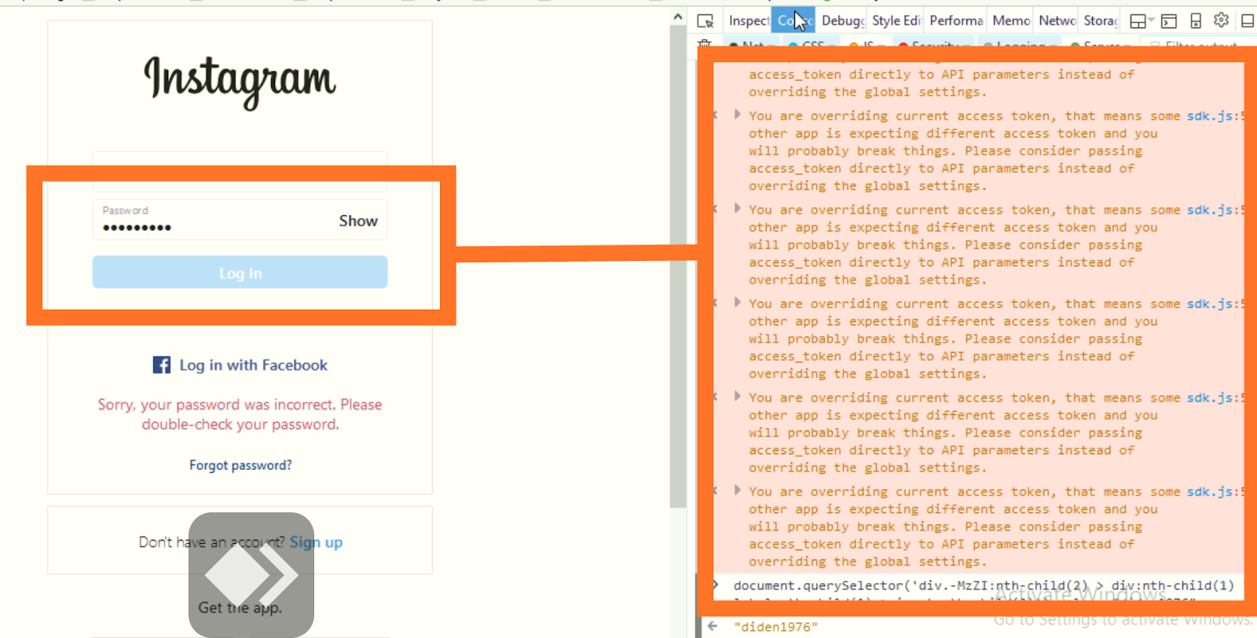This screenshot has height=638, width=1257.
Task: Select the "diden1976" console output
Action: [x=775, y=627]
